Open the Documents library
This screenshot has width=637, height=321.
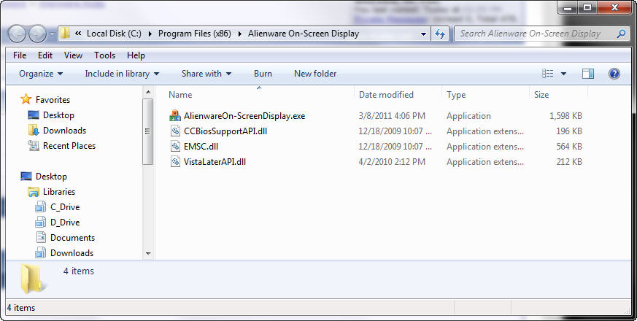(x=72, y=238)
